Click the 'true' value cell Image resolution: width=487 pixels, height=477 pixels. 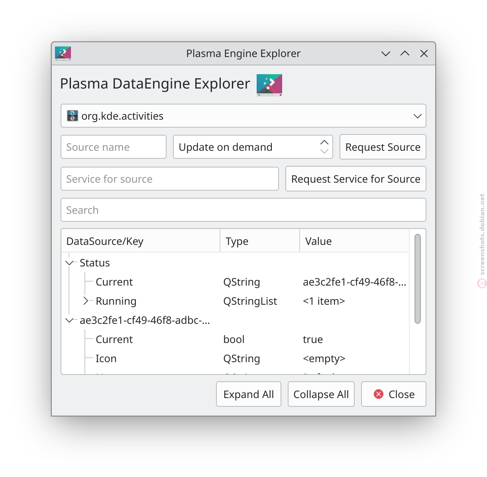313,339
